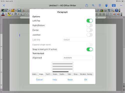Screen dimensions: 125x93
Task: Toggle the mouse mode icon
Action: [x=106, y=5]
